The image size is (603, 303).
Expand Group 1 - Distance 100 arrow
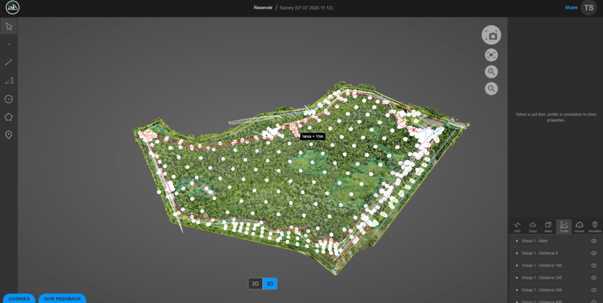point(517,266)
